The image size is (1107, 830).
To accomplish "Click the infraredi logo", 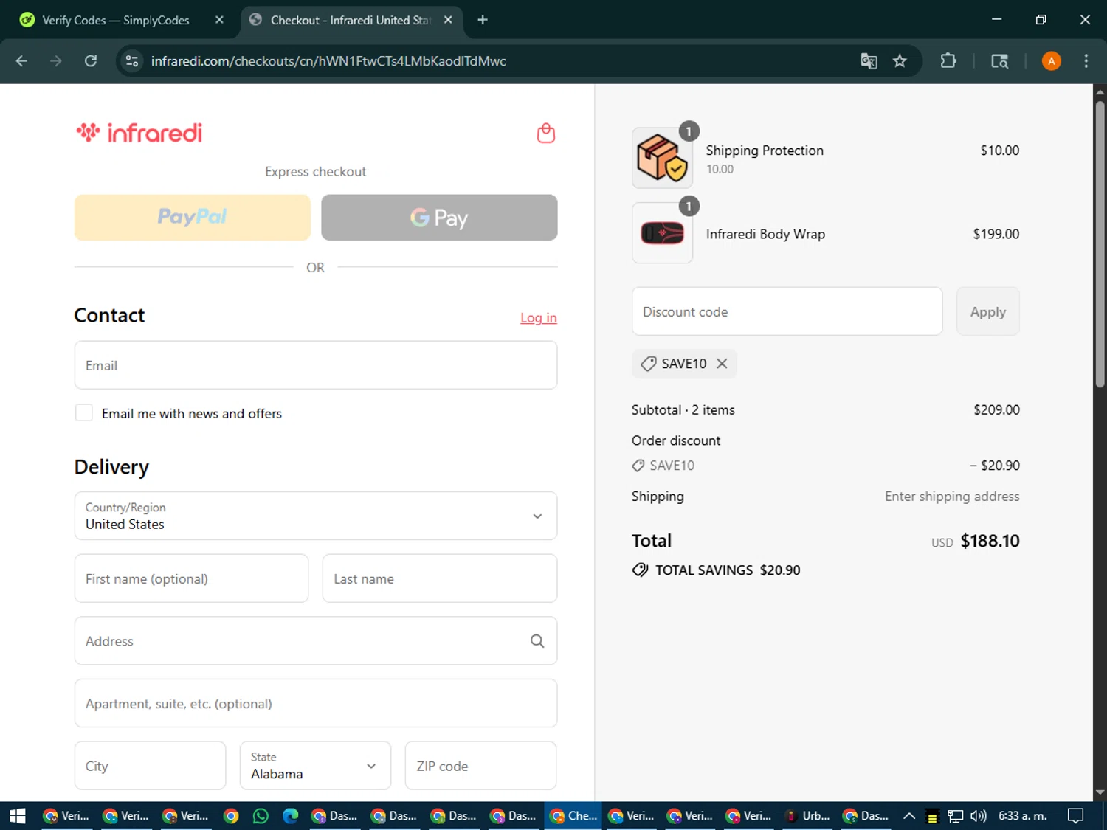I will 139,133.
